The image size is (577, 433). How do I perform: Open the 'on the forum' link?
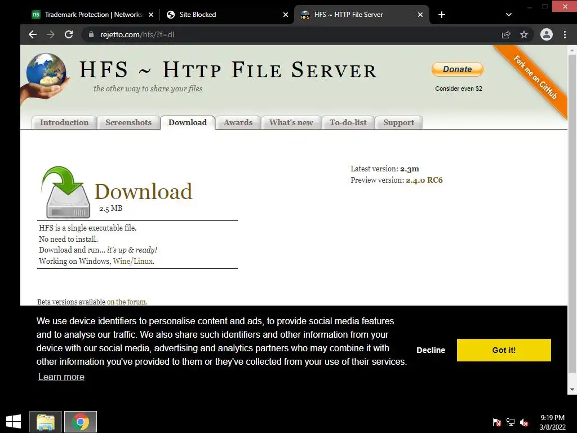tap(126, 302)
